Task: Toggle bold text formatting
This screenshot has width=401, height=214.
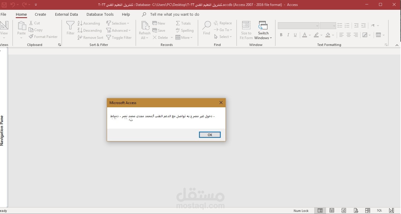Action: tap(281, 35)
